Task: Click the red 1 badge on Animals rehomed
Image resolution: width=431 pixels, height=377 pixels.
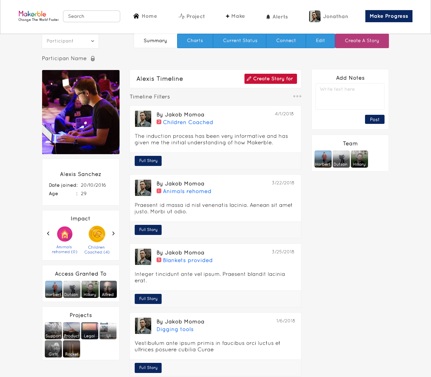Action: [x=159, y=191]
